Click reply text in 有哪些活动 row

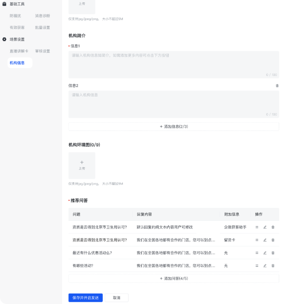(x=176, y=266)
